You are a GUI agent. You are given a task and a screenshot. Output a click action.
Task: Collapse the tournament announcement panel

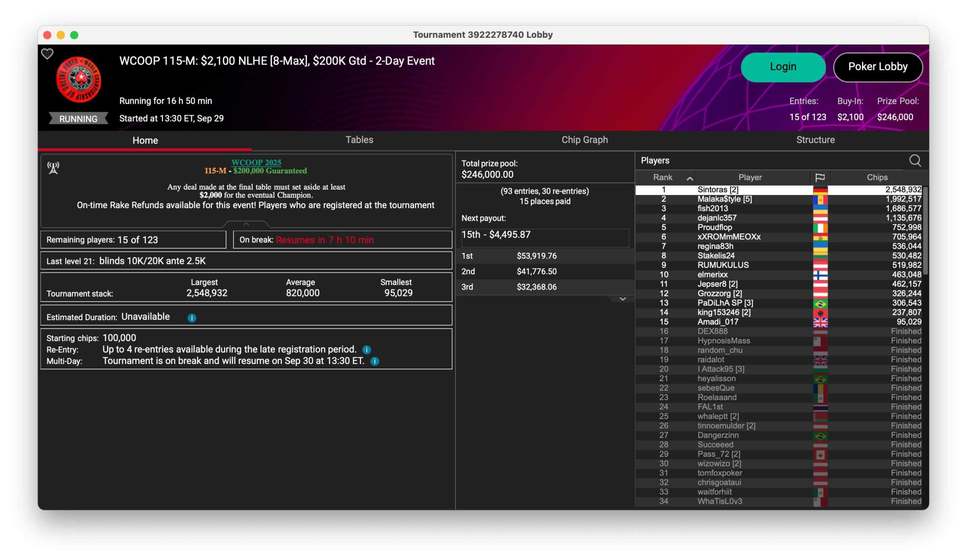pos(246,224)
